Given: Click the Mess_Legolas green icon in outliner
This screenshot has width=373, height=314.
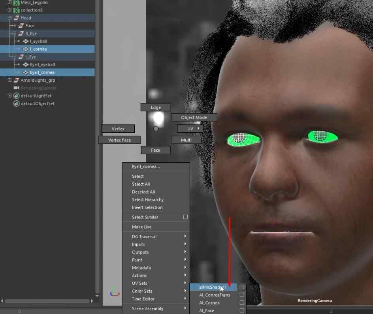Looking at the screenshot, I should (16, 3).
